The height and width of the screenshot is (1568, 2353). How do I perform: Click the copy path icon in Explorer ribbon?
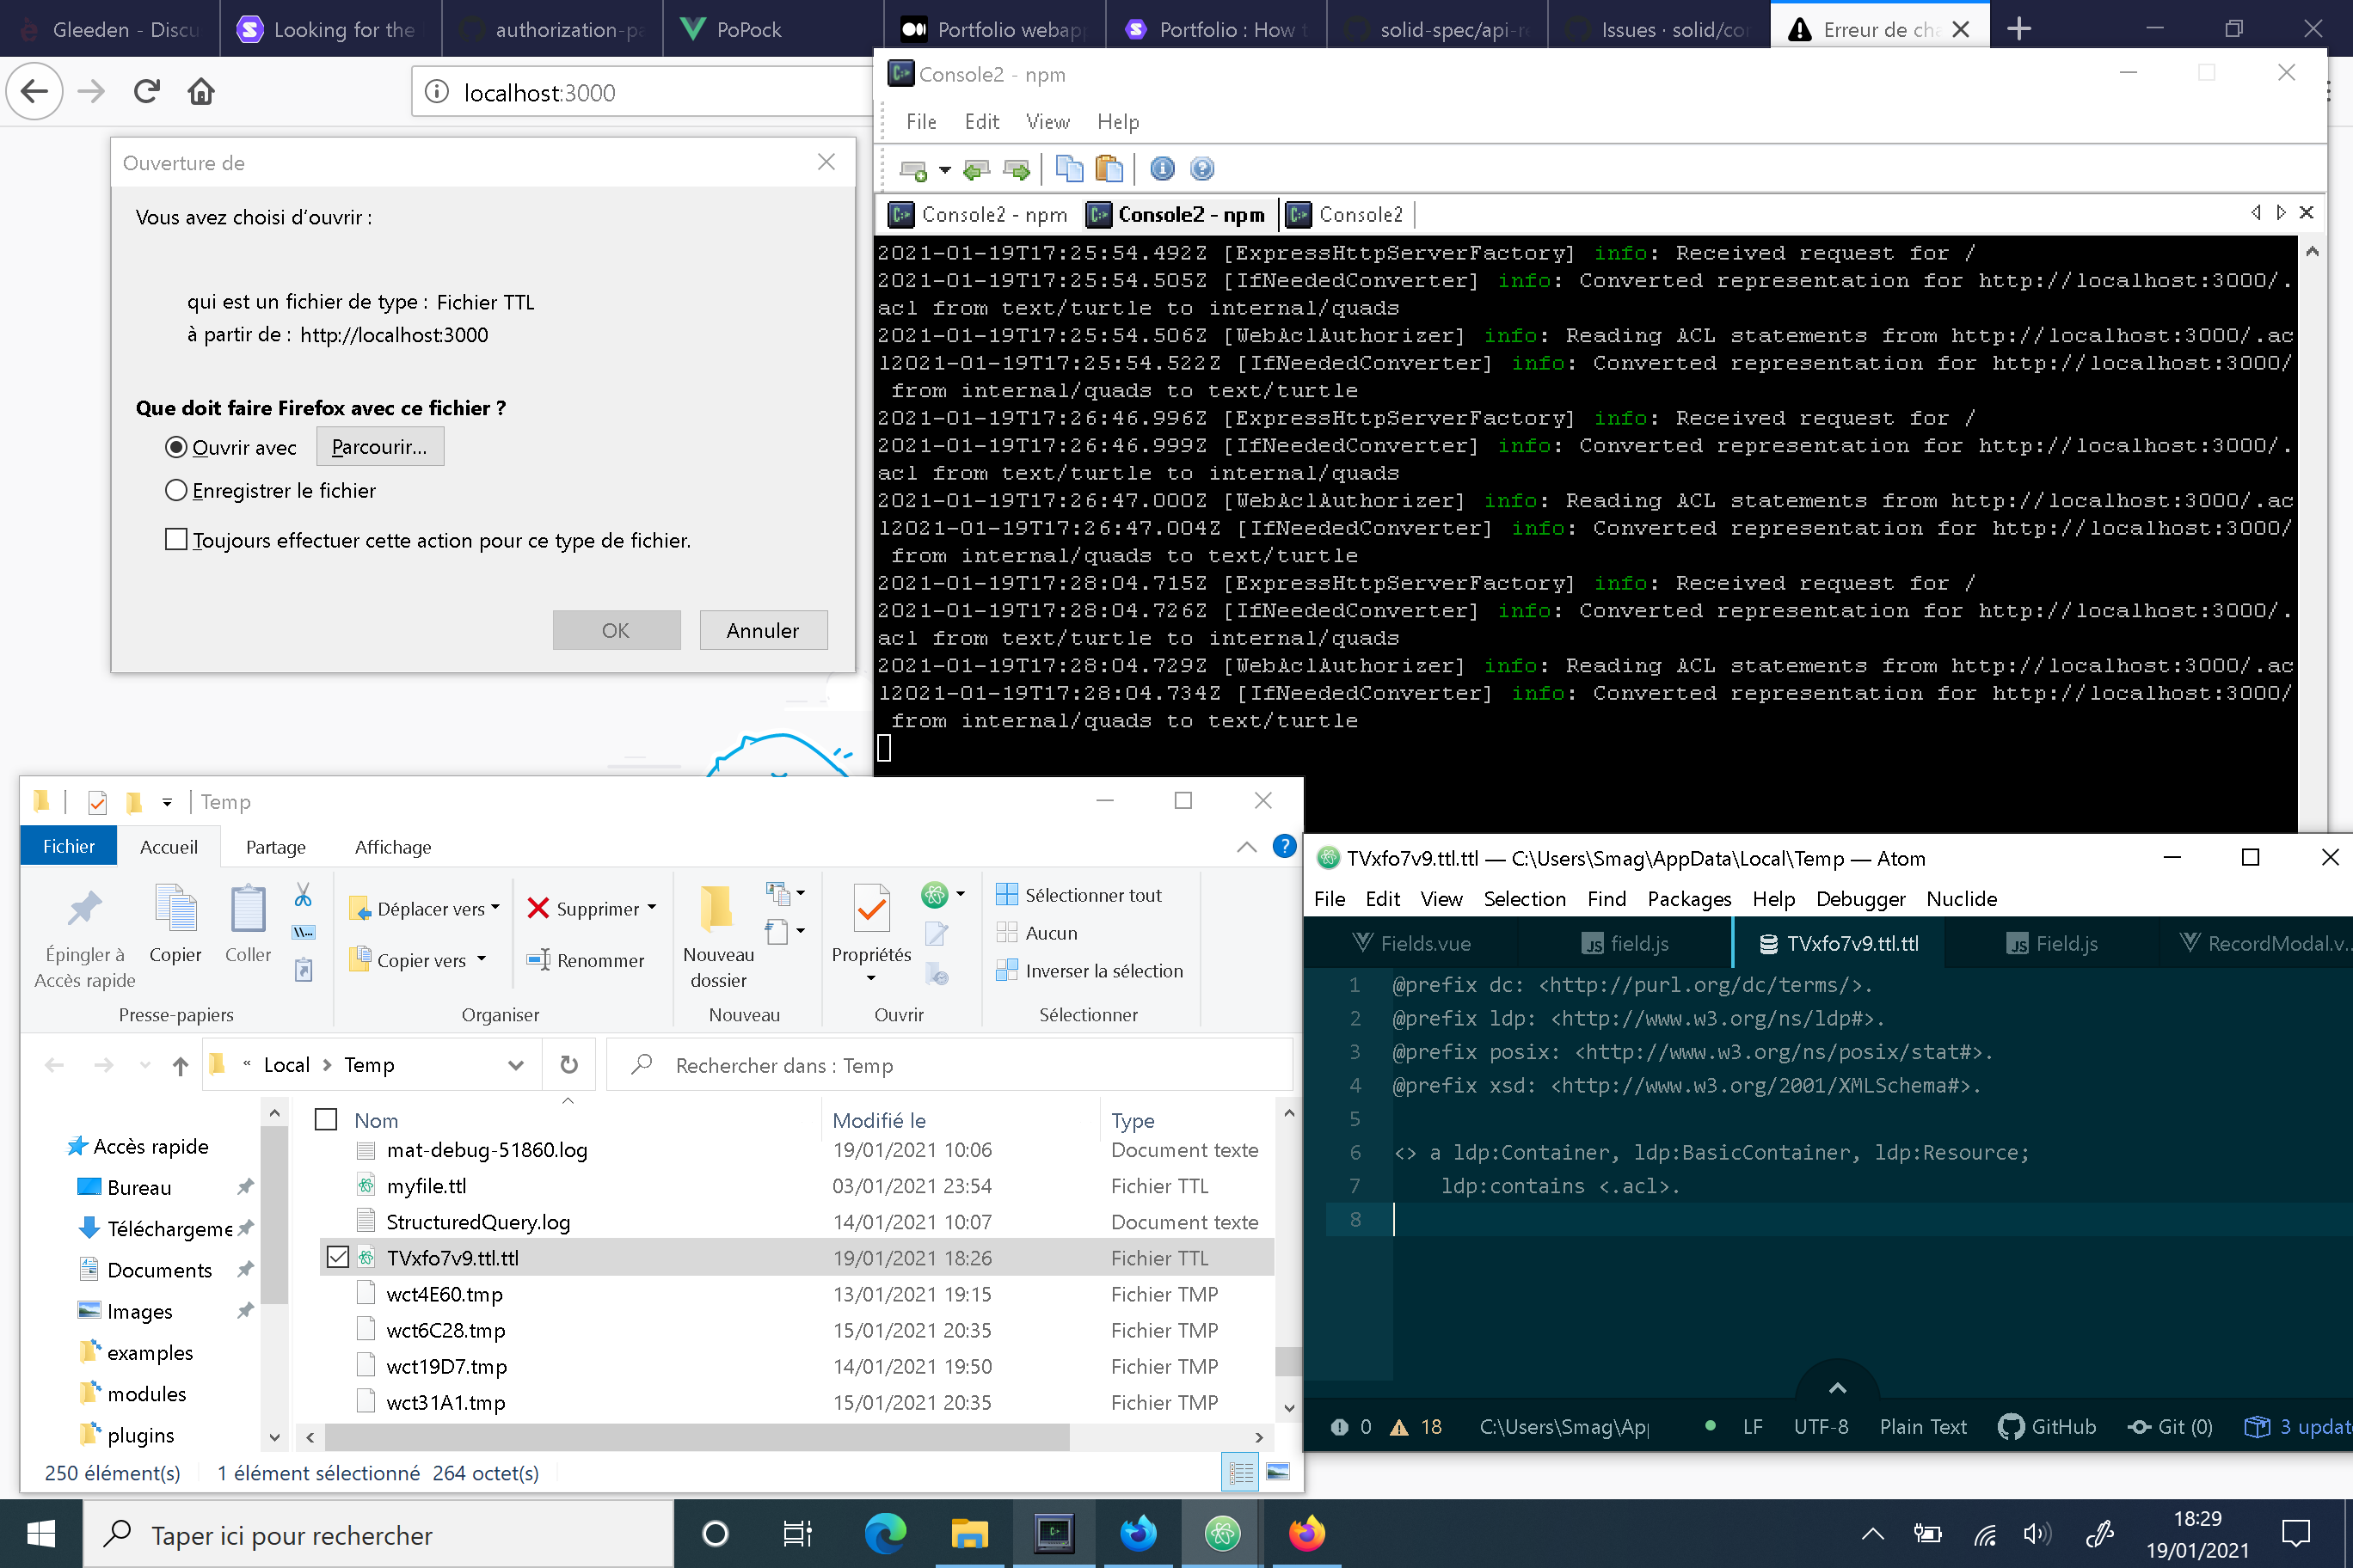click(x=303, y=932)
